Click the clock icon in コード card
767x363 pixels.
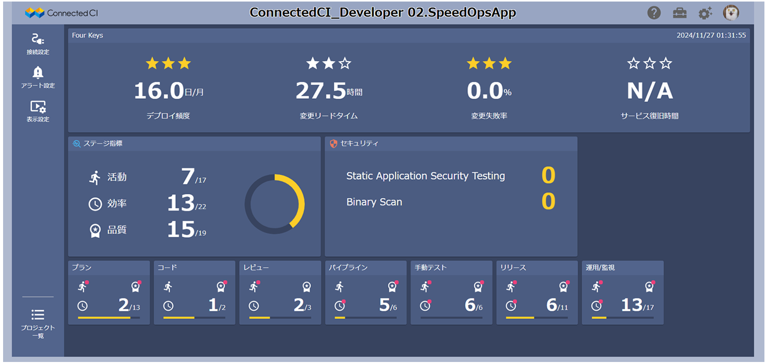pos(168,306)
